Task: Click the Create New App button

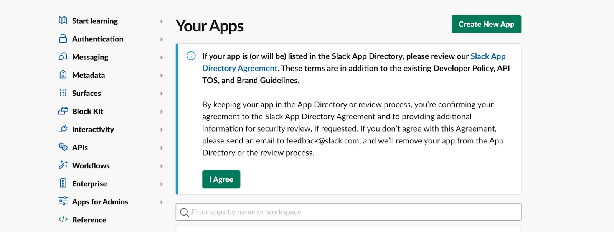Action: (x=486, y=24)
